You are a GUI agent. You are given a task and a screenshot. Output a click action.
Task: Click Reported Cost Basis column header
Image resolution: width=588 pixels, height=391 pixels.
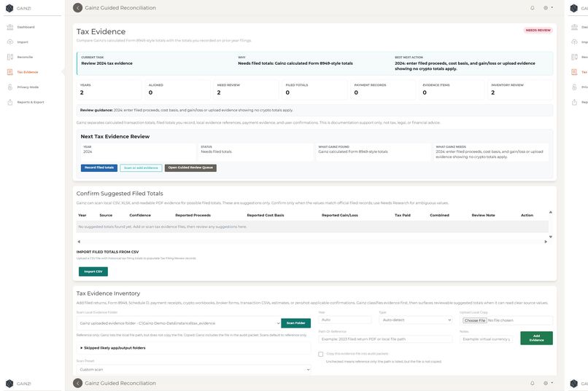[x=265, y=215]
